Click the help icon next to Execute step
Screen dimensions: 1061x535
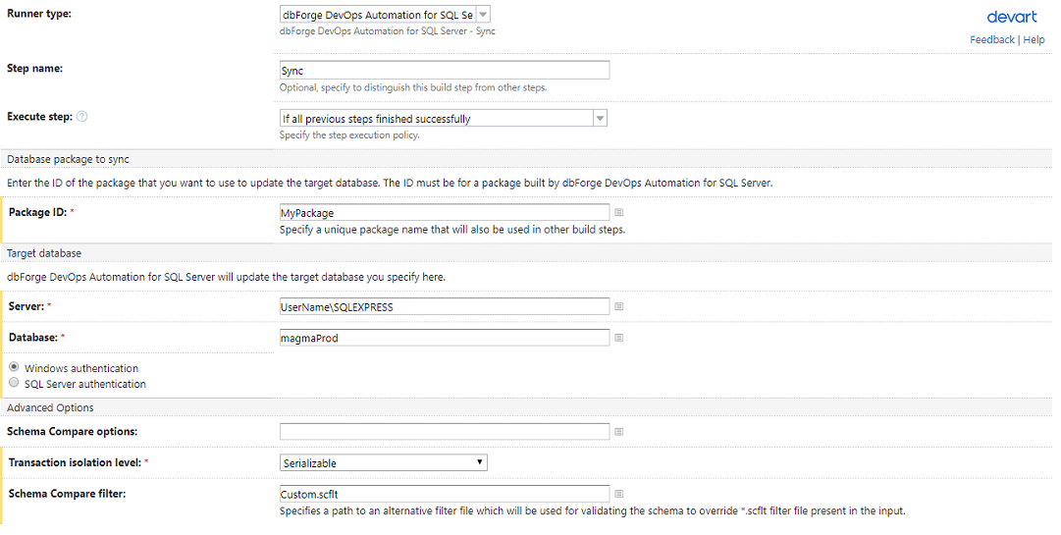[x=81, y=117]
